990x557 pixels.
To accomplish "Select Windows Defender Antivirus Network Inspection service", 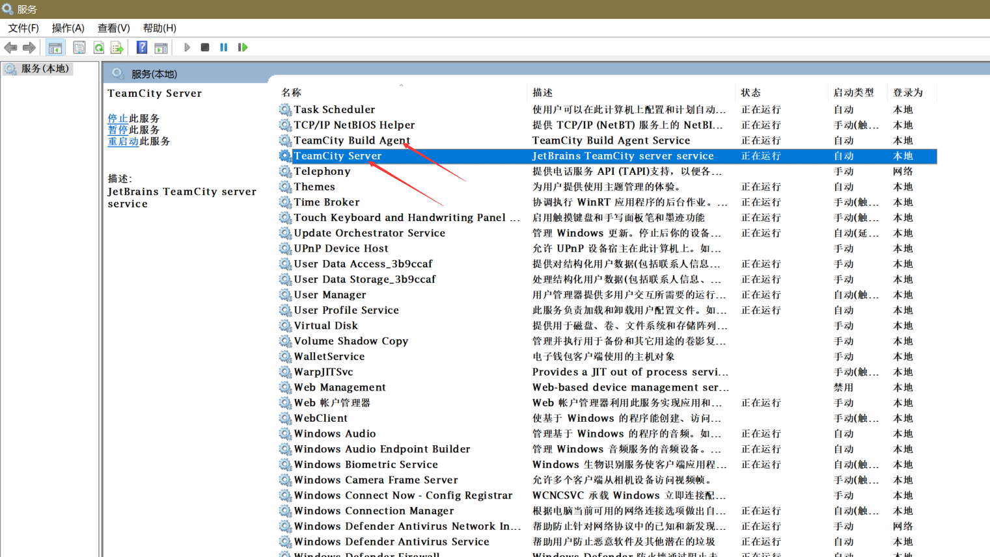I will click(x=607, y=526).
